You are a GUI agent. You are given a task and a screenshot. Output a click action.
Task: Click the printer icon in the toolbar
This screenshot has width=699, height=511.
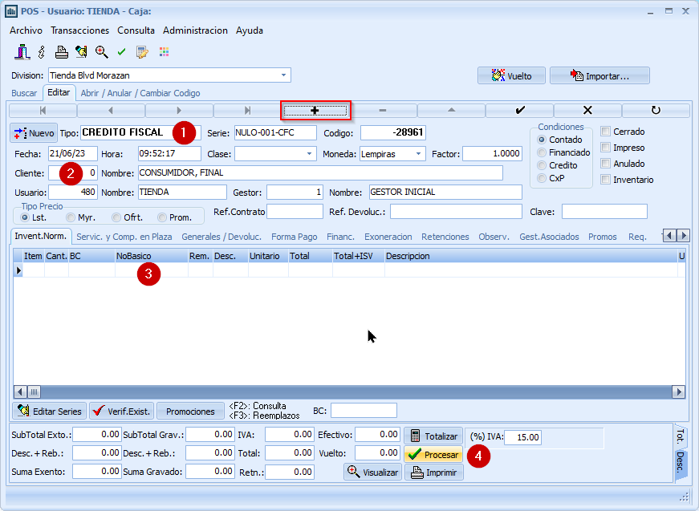point(61,52)
